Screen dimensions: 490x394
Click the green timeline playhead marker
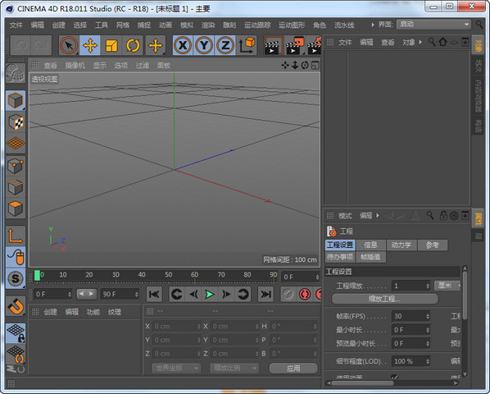(x=37, y=276)
